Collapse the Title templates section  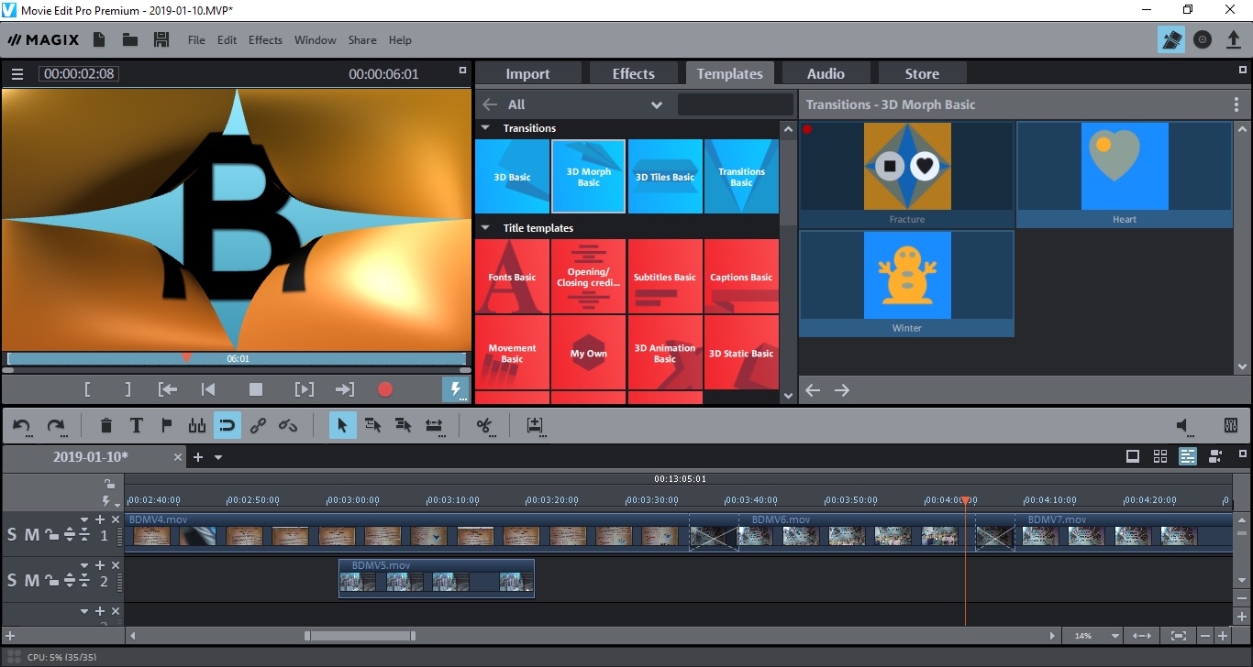click(485, 228)
